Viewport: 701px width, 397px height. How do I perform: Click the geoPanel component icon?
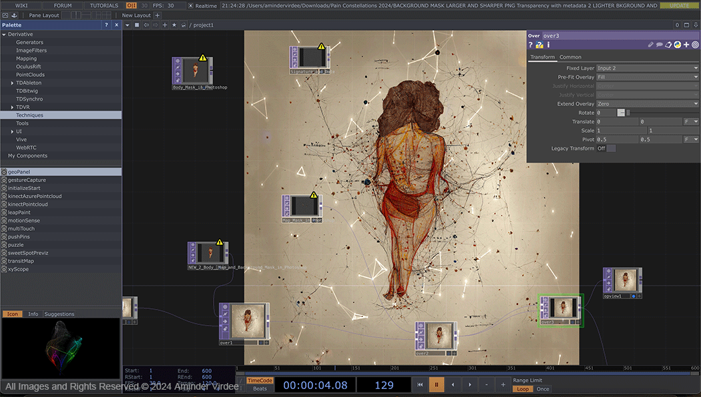(x=4, y=172)
